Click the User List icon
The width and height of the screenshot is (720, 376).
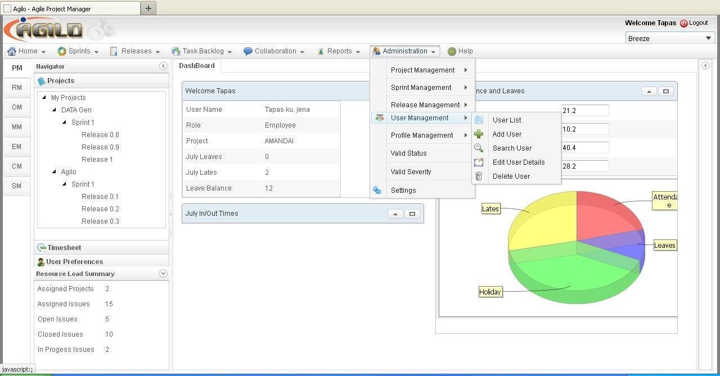(x=479, y=120)
